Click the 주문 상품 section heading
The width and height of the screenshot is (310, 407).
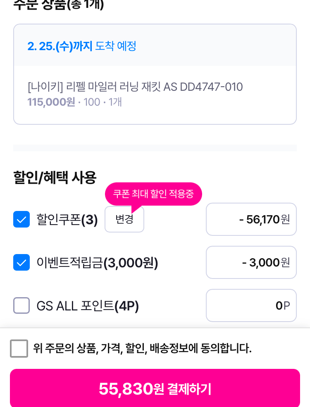[x=59, y=4]
